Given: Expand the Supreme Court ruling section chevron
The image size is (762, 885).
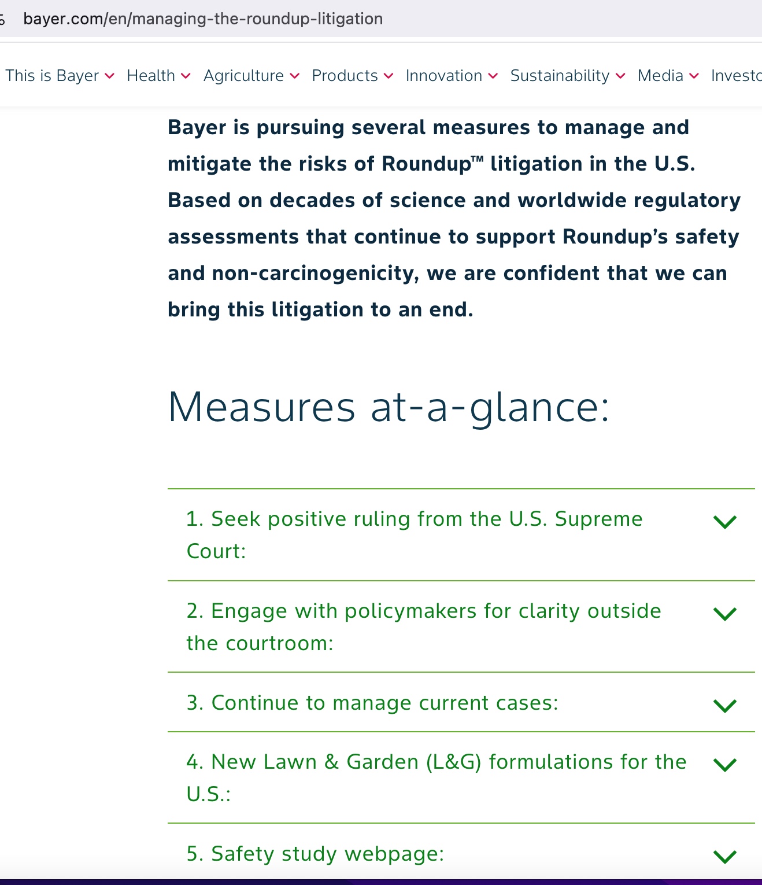Looking at the screenshot, I should pos(724,522).
